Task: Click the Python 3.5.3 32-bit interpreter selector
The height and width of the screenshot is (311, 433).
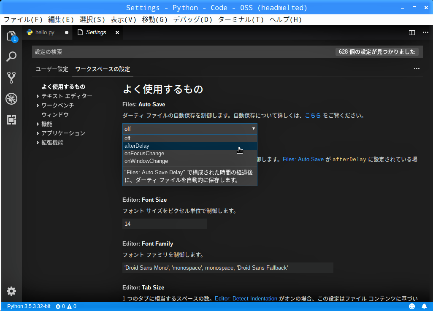Action: [x=29, y=306]
